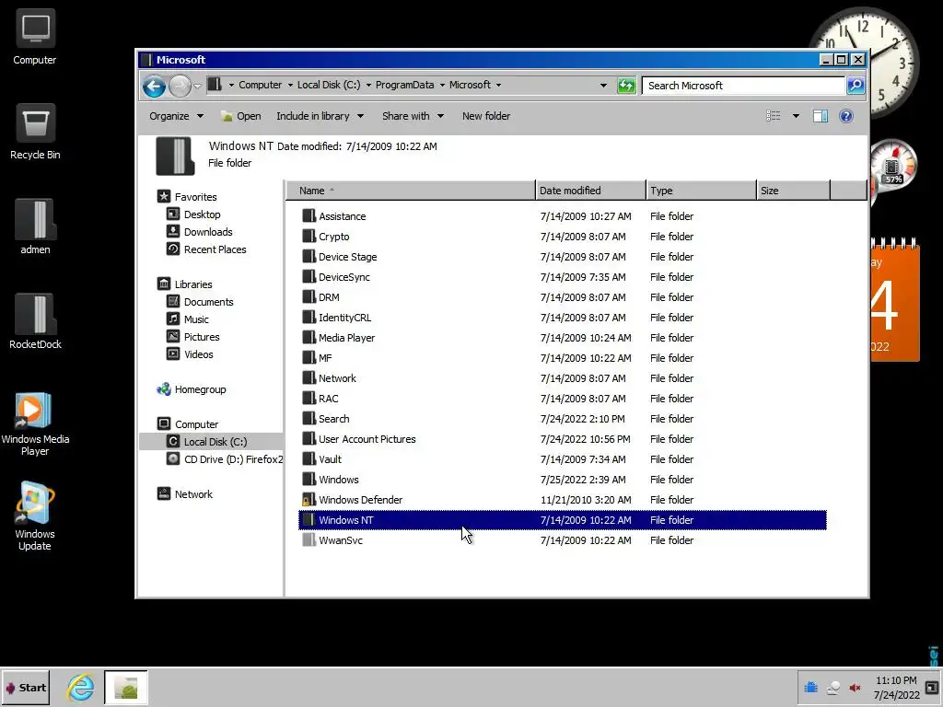Viewport: 943px width, 707px height.
Task: Focus the Search Microsoft field
Action: coord(743,86)
